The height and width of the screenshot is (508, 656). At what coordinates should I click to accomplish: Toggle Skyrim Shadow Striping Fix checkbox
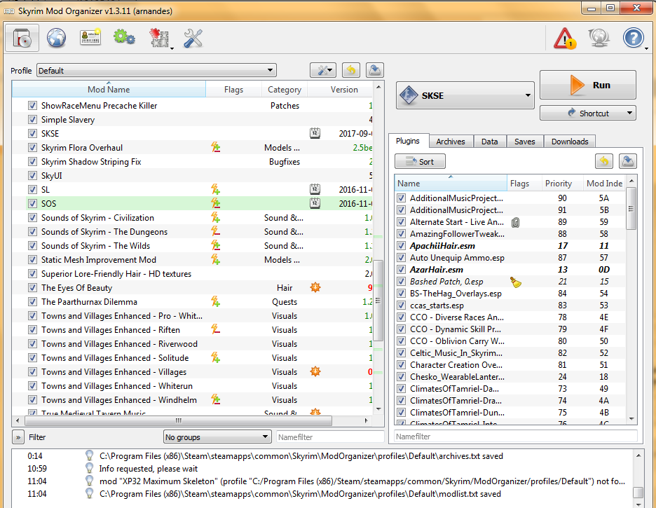pos(32,161)
